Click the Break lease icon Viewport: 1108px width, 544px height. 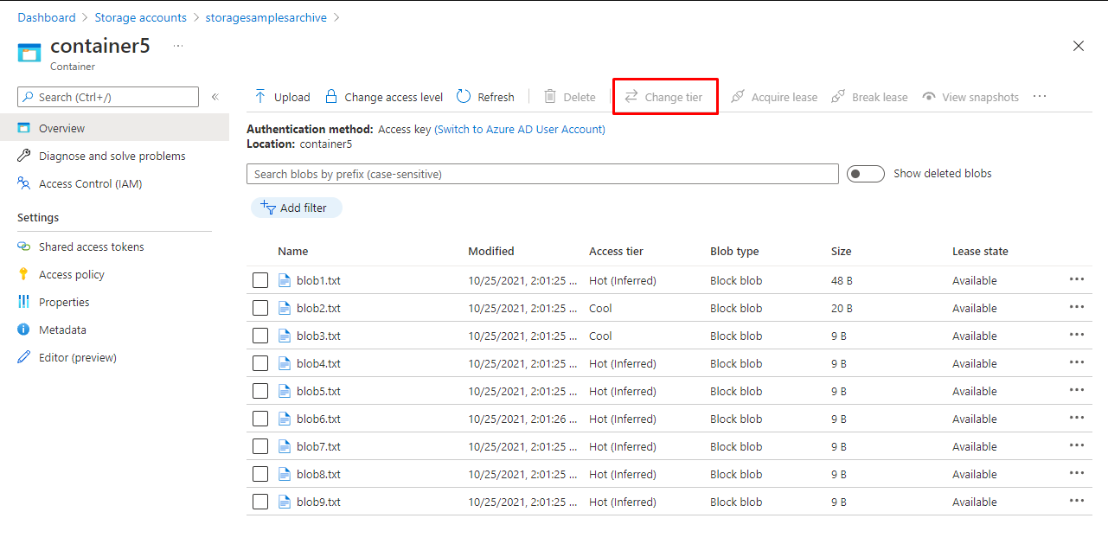click(x=838, y=97)
